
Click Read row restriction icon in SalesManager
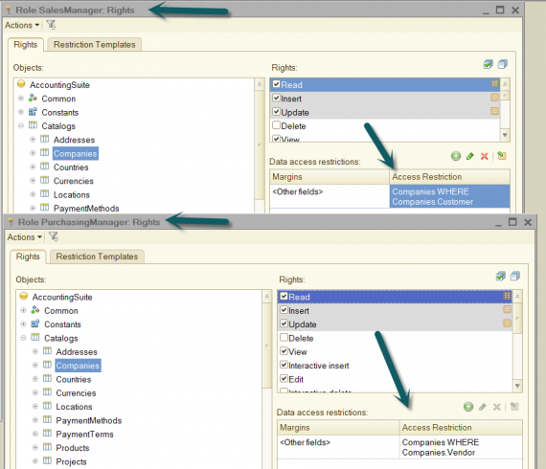(494, 84)
